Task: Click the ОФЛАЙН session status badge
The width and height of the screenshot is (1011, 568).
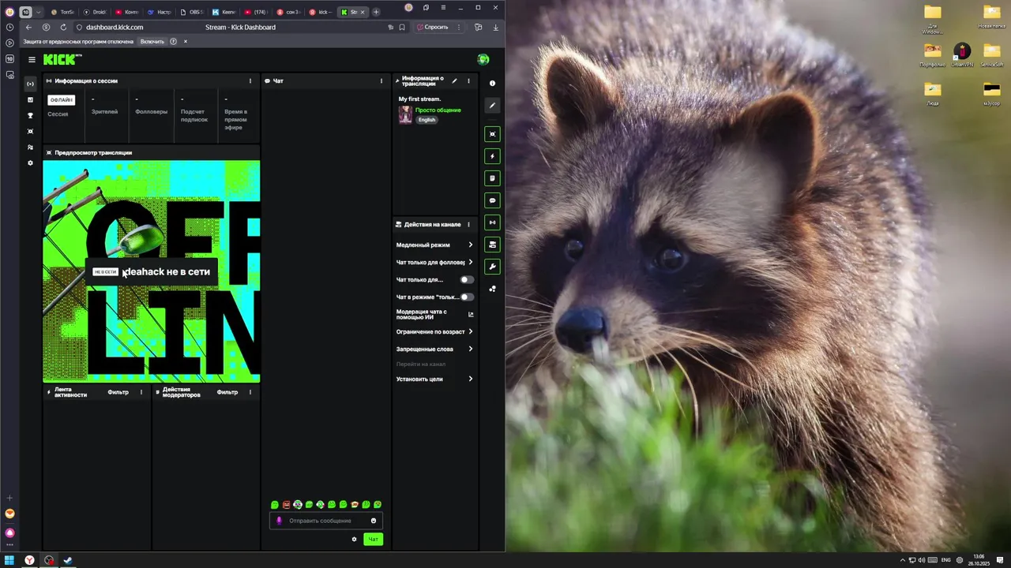Action: click(x=61, y=99)
